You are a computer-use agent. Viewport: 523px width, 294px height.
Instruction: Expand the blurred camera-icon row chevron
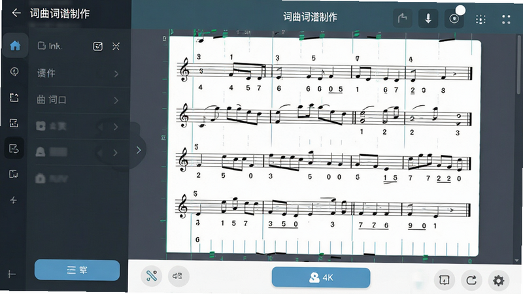[116, 127]
